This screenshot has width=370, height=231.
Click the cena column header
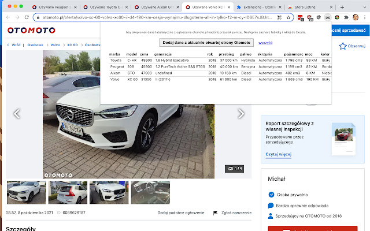tap(144, 54)
